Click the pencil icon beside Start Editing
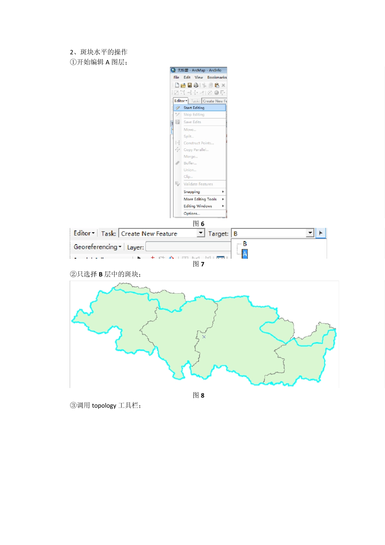385x545 pixels. coord(178,108)
